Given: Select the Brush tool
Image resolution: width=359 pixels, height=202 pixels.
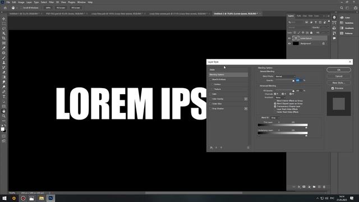Looking at the screenshot, I should (4, 57).
